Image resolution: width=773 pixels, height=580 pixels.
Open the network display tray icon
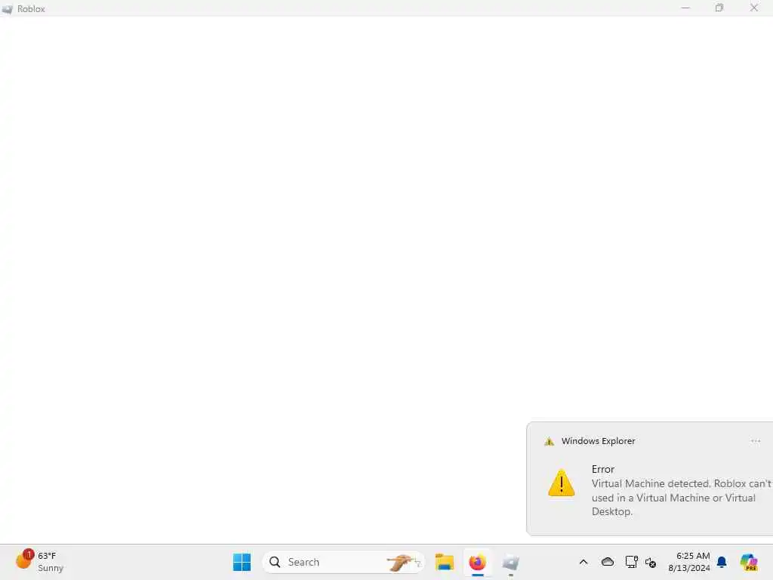tap(632, 562)
